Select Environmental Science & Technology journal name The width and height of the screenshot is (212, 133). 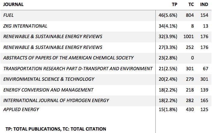pyautogui.click(x=49, y=79)
